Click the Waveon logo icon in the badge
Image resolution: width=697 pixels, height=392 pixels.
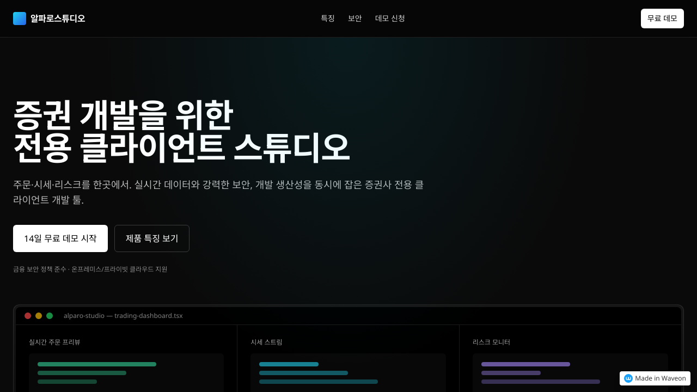point(628,378)
